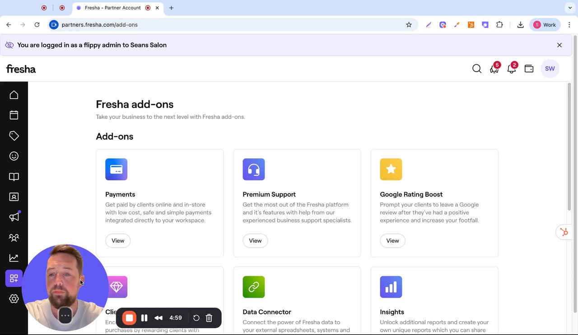Viewport: 578px width, 335px height.
Task: Click the search magnifier in Fresha header
Action: pos(477,69)
